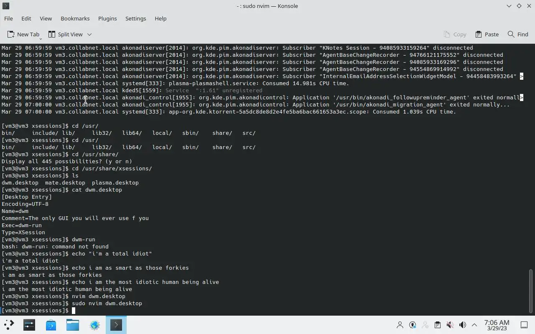Image resolution: width=535 pixels, height=334 pixels.
Task: Click the 'sudo nvim dwm.desktop' command text
Action: [107, 304]
